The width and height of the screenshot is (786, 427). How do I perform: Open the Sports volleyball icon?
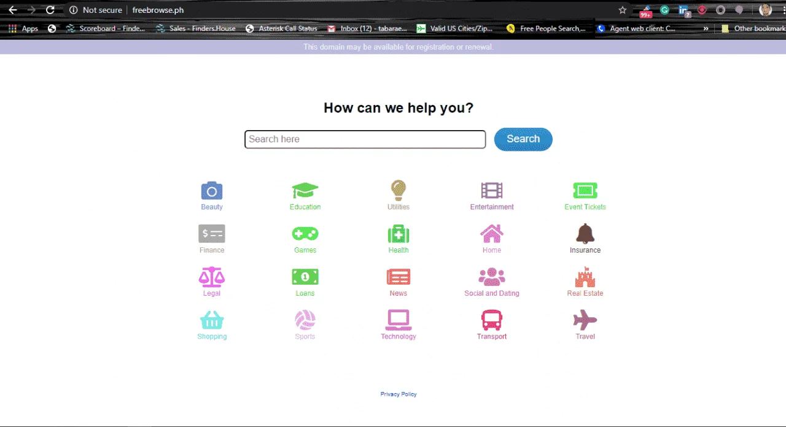pyautogui.click(x=305, y=320)
